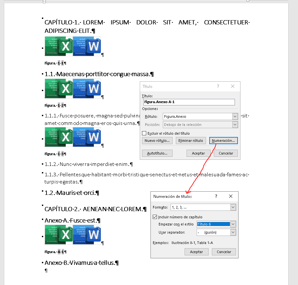This screenshot has width=298, height=285.
Task: Cancel the Numeración de títulos dialog
Action: point(224,252)
